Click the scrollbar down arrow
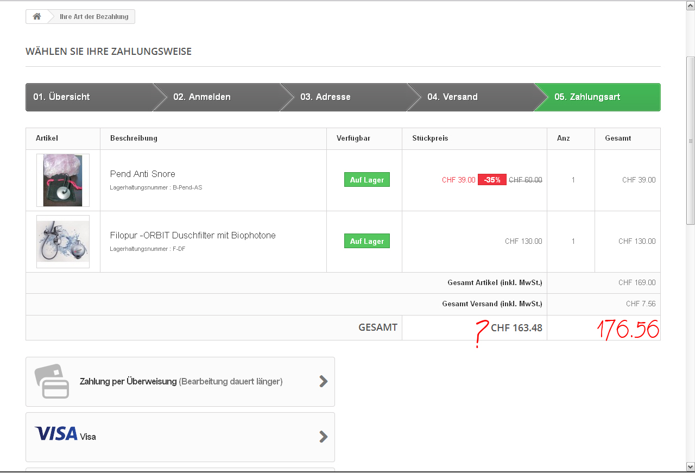Viewport: 695px width, 473px height. click(x=691, y=466)
